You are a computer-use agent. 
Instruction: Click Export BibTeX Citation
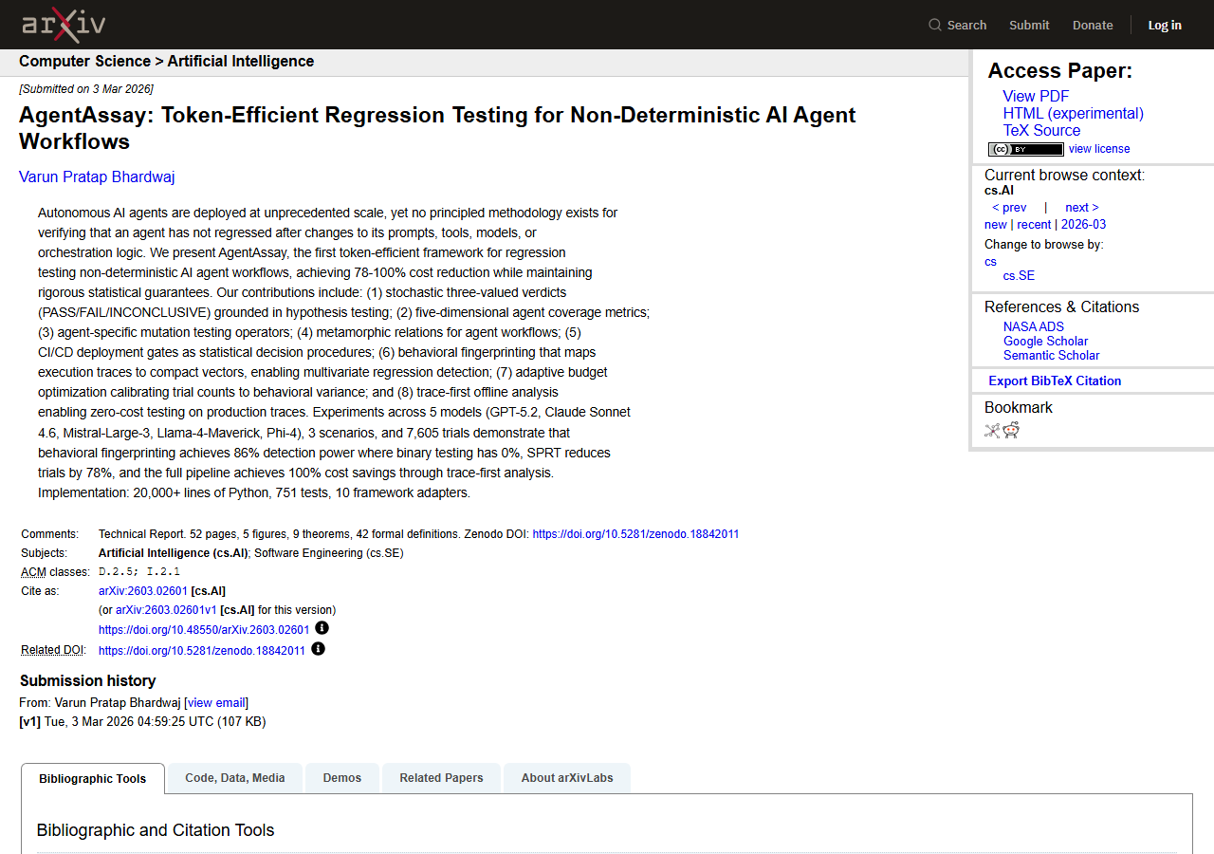pos(1055,381)
